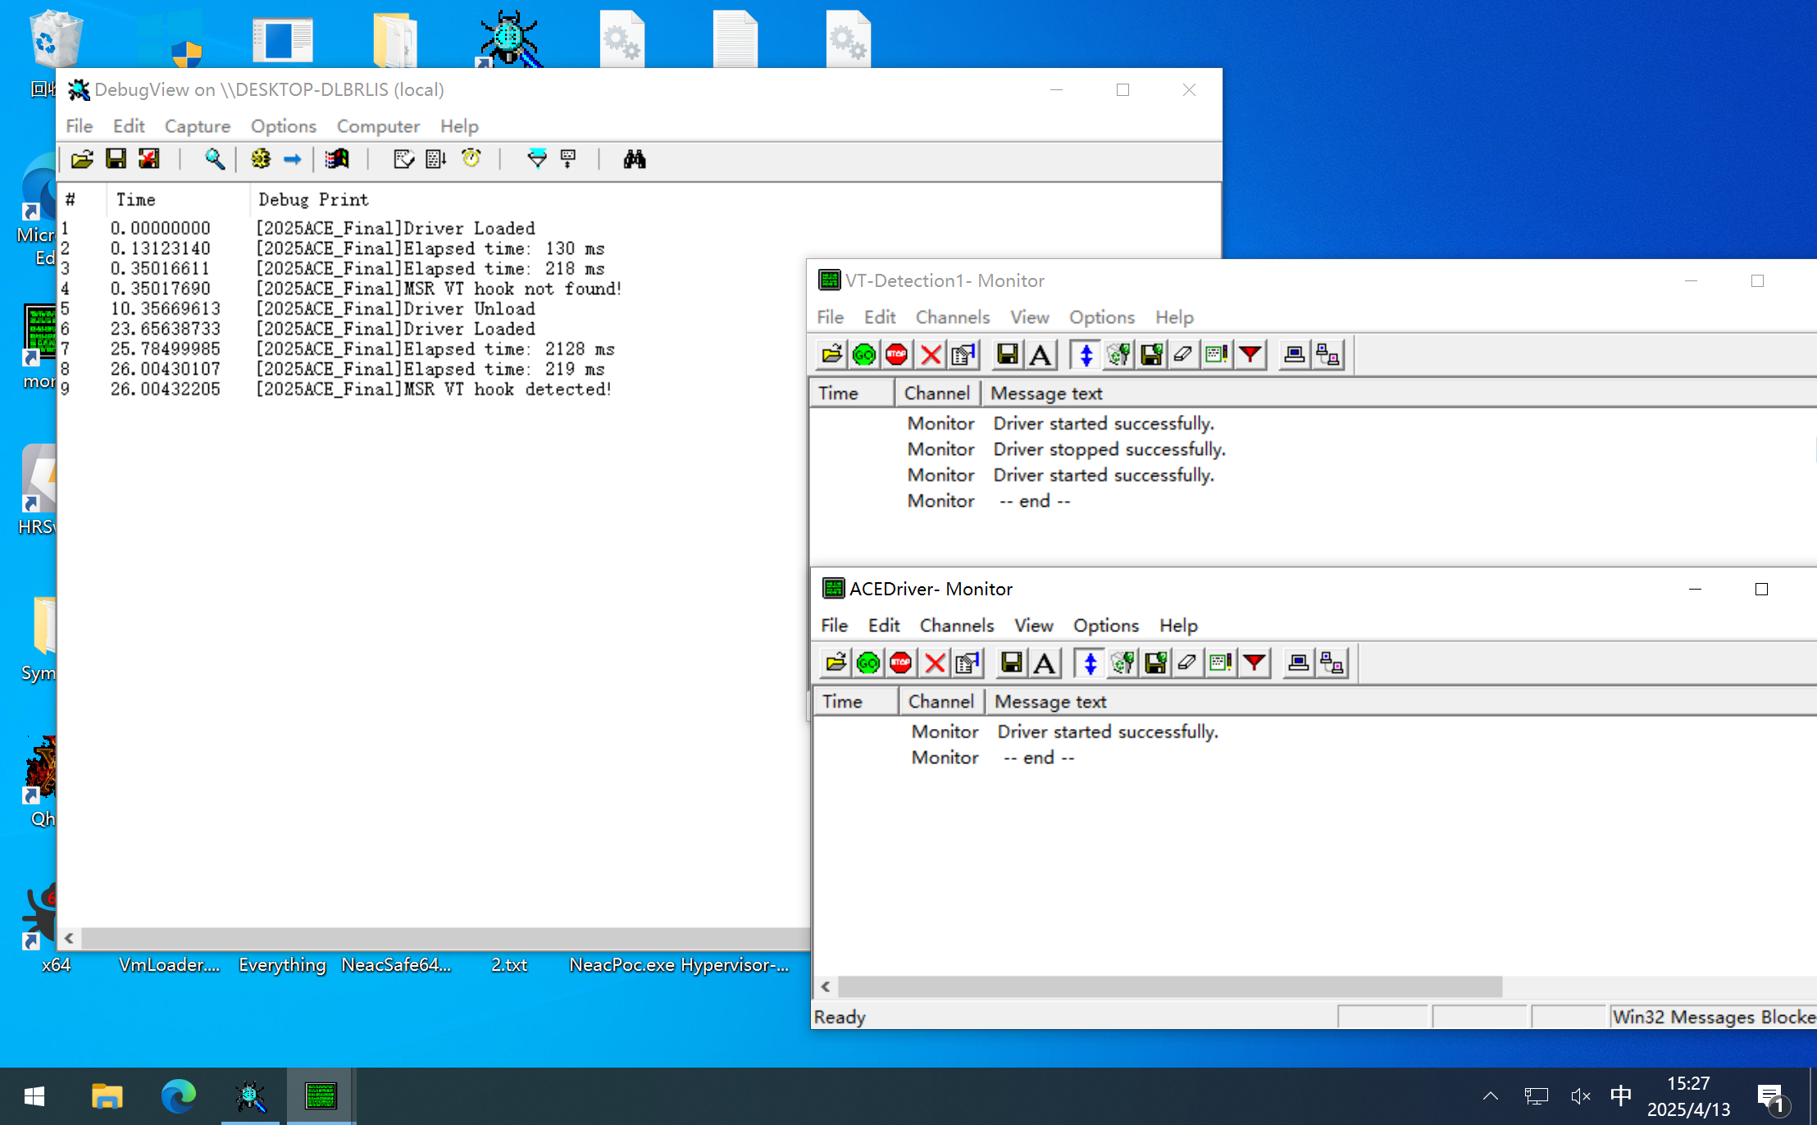Open the File menu in DebugView
The width and height of the screenshot is (1817, 1125).
[80, 126]
